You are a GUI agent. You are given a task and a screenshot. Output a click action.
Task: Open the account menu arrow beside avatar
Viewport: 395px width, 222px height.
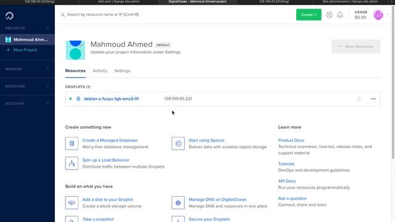click(x=387, y=15)
